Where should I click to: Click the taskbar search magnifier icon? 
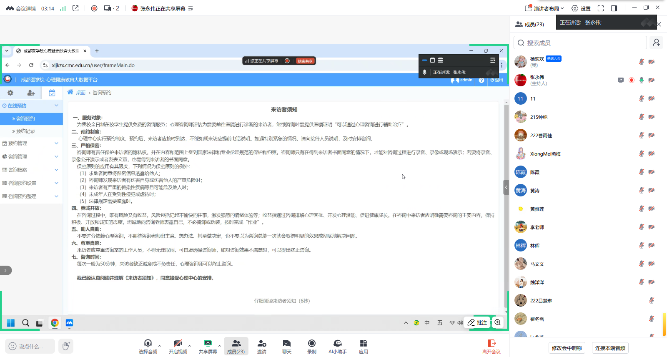click(25, 323)
